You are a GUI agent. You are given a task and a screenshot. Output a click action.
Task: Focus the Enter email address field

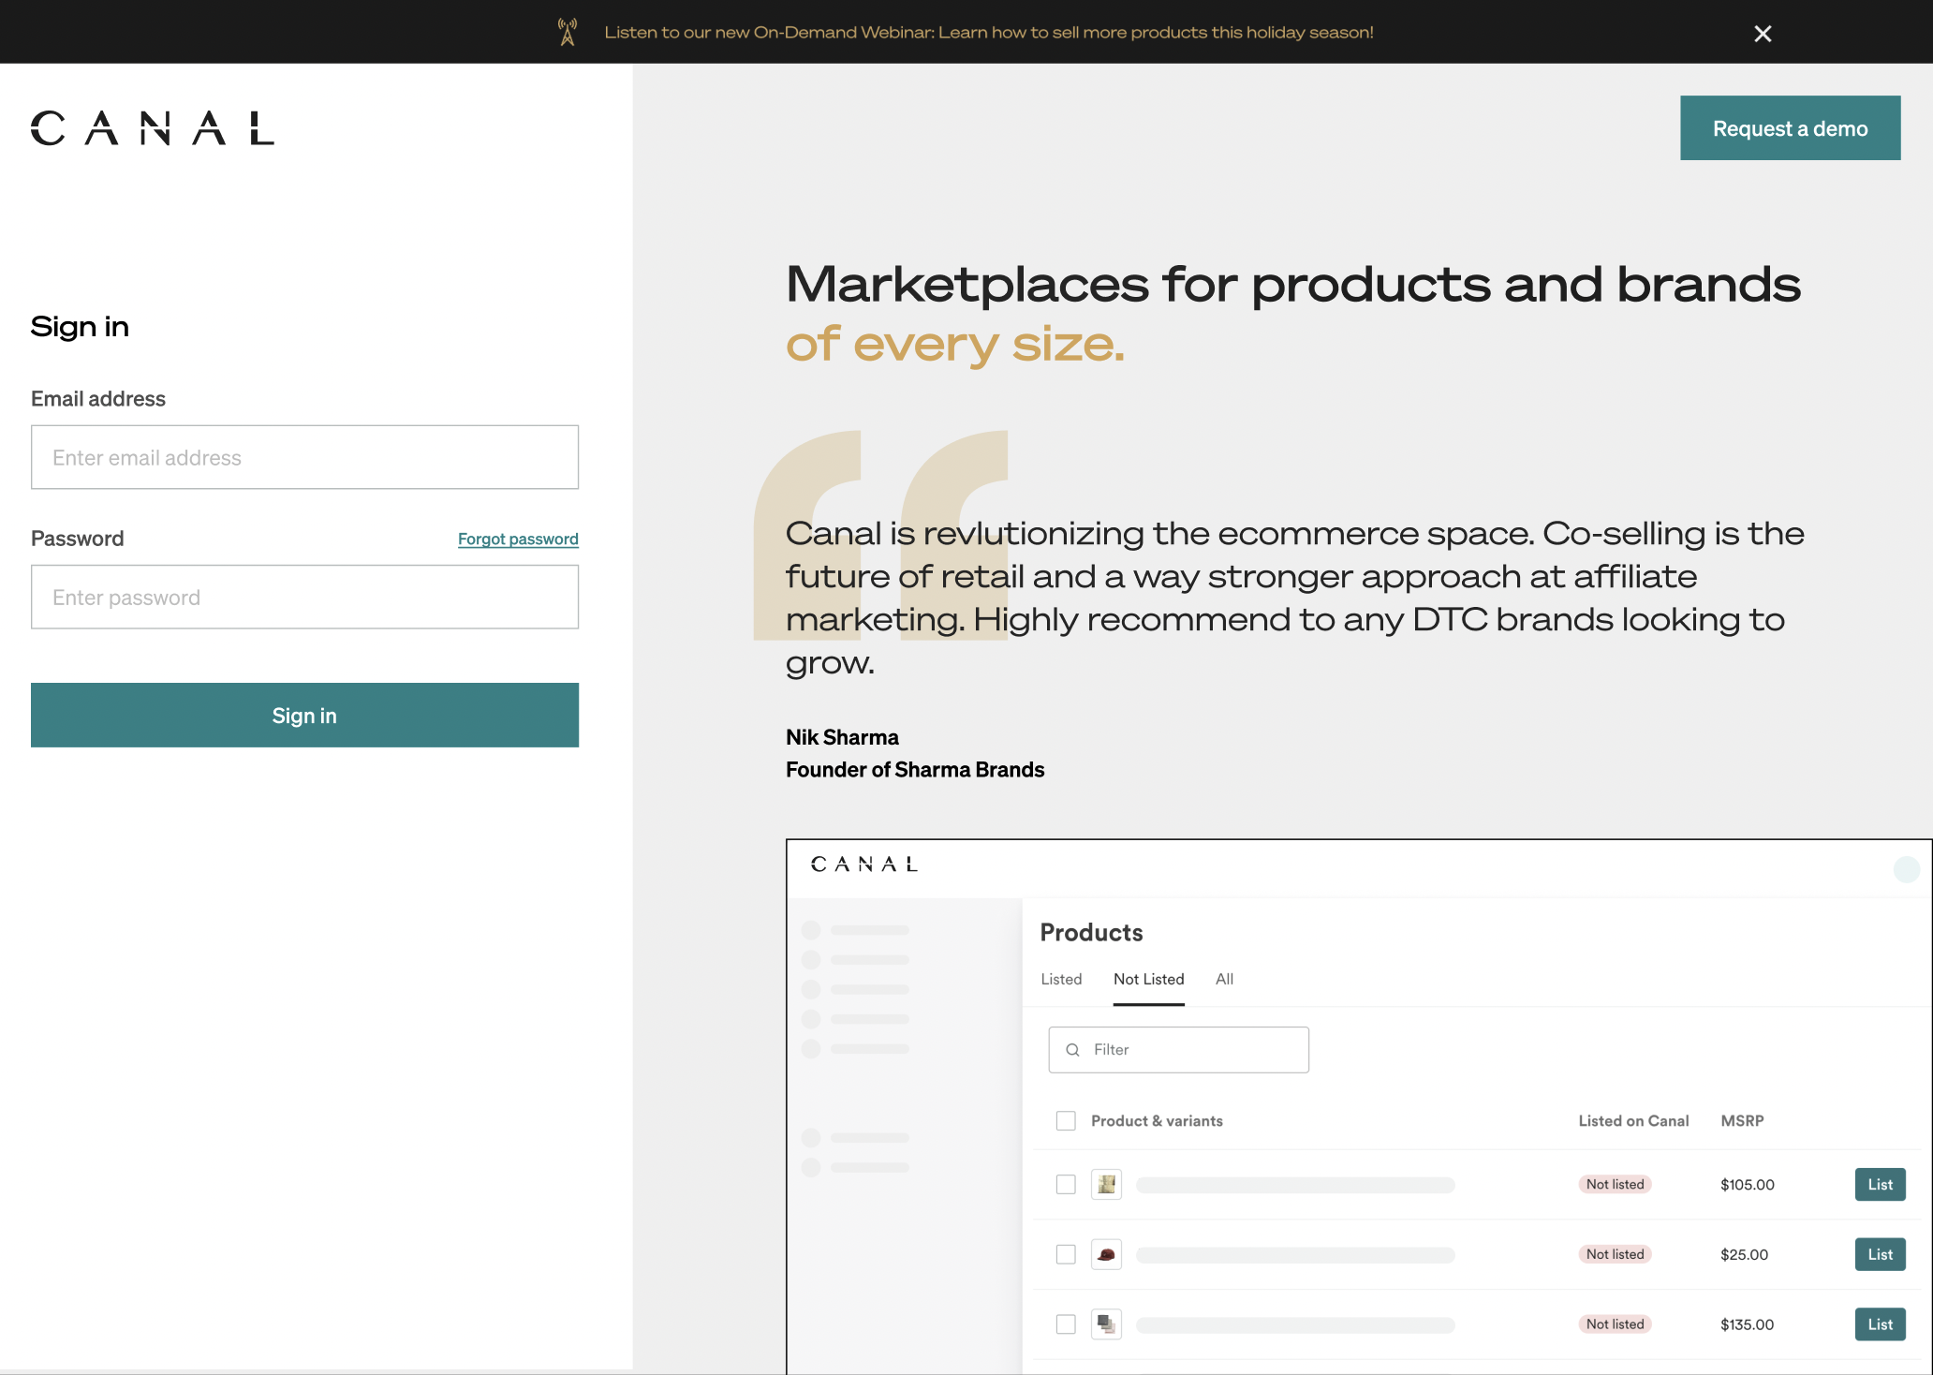click(304, 457)
